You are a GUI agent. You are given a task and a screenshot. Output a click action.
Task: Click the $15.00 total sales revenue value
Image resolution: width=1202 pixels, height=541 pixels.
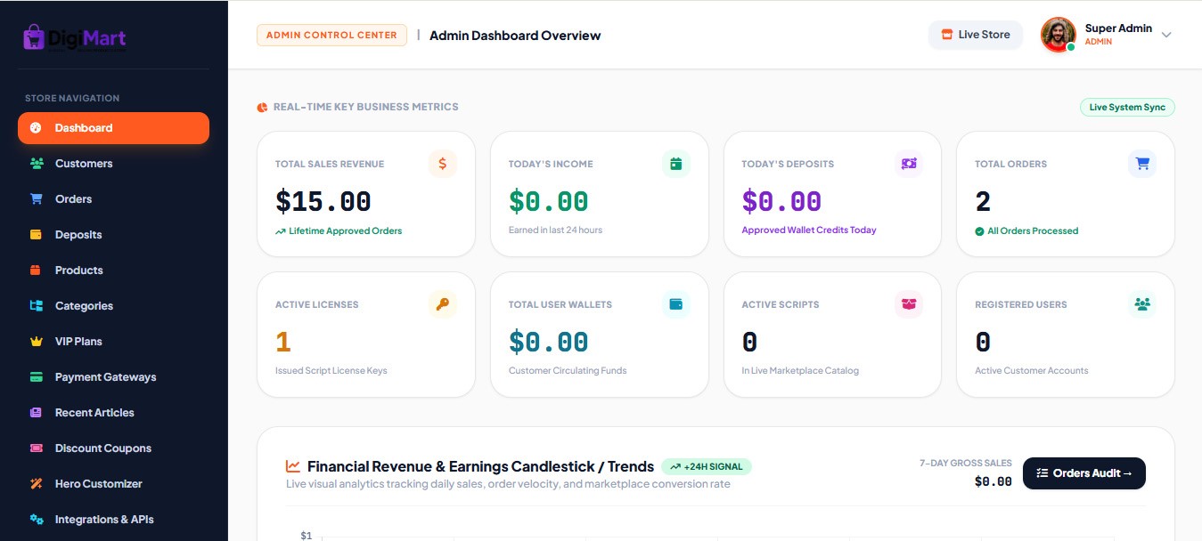(x=323, y=202)
